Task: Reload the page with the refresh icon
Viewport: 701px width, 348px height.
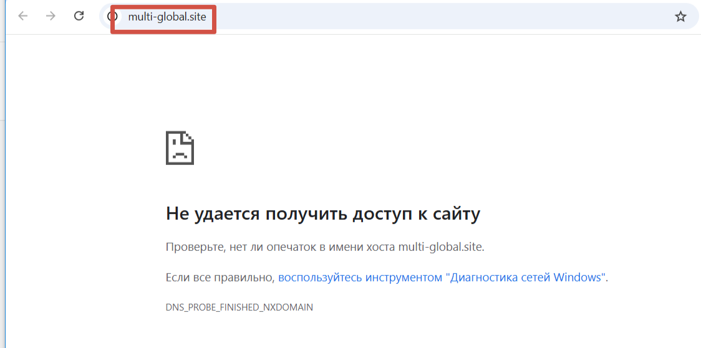Action: point(79,16)
